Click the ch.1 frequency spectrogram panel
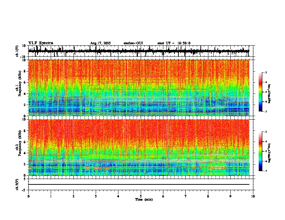 139,88
